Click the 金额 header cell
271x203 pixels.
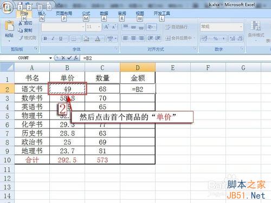coord(138,78)
